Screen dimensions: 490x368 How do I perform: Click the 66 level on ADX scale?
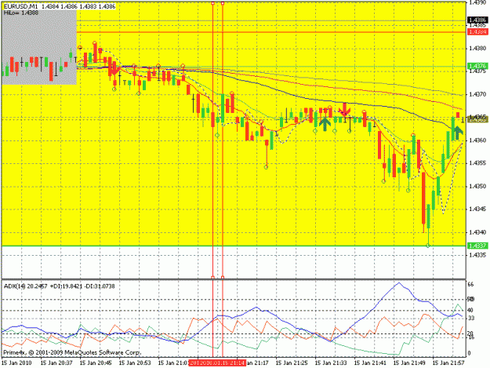coord(470,284)
